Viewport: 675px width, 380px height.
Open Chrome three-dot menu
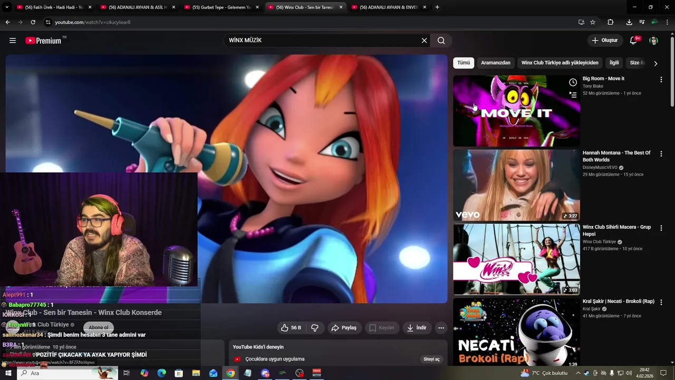point(667,22)
